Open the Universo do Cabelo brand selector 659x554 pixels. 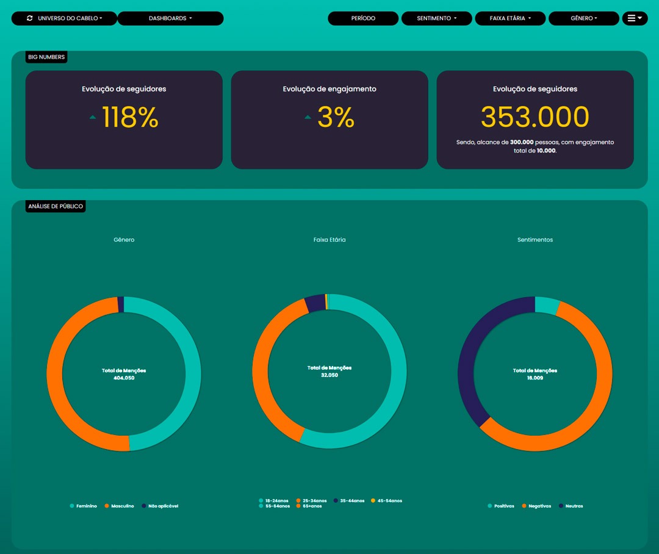64,18
